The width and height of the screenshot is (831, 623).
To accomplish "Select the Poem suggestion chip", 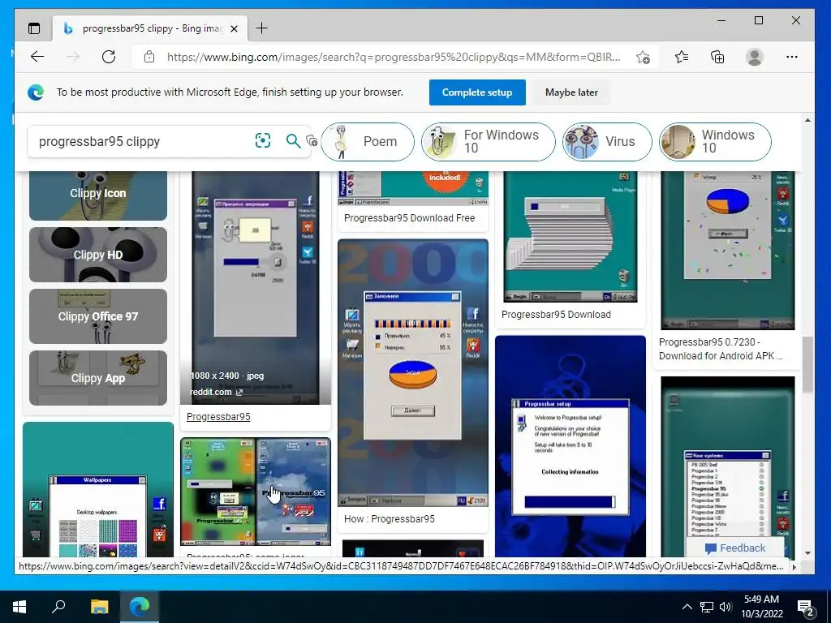I will (x=368, y=141).
